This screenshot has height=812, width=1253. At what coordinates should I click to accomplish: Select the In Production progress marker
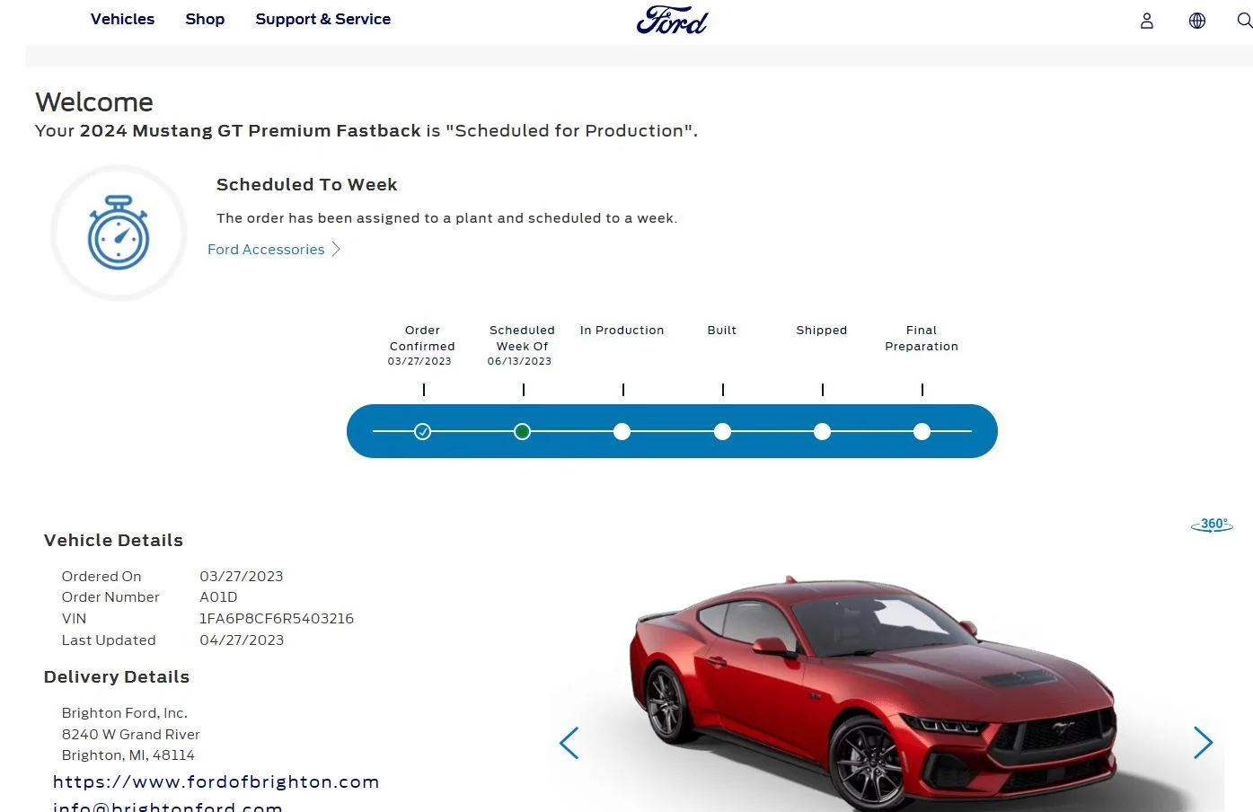622,432
